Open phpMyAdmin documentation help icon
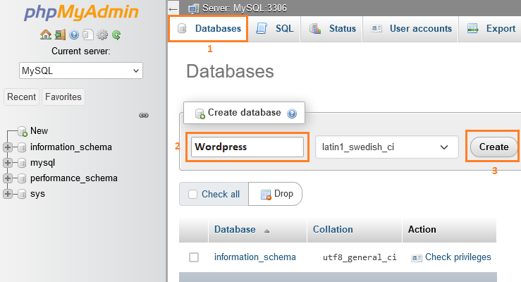Viewport: 521px width, 282px height. point(74,35)
